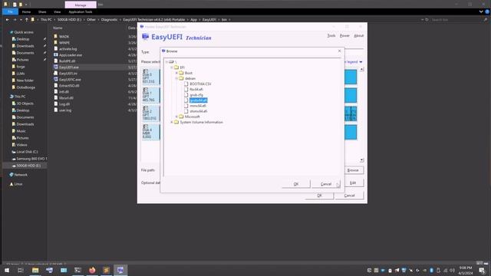
Task: Open This PC in Explorer sidebar
Action: 18,97
